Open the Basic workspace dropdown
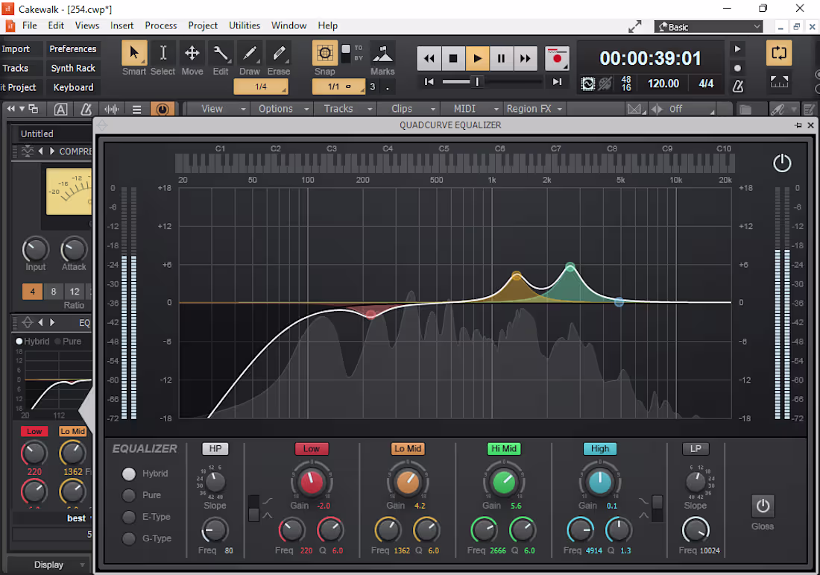Viewport: 820px width, 575px height. click(708, 27)
